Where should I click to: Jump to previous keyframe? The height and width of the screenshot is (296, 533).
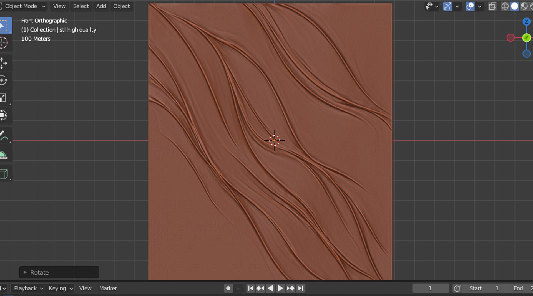260,288
